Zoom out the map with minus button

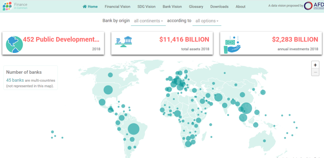(x=315, y=72)
